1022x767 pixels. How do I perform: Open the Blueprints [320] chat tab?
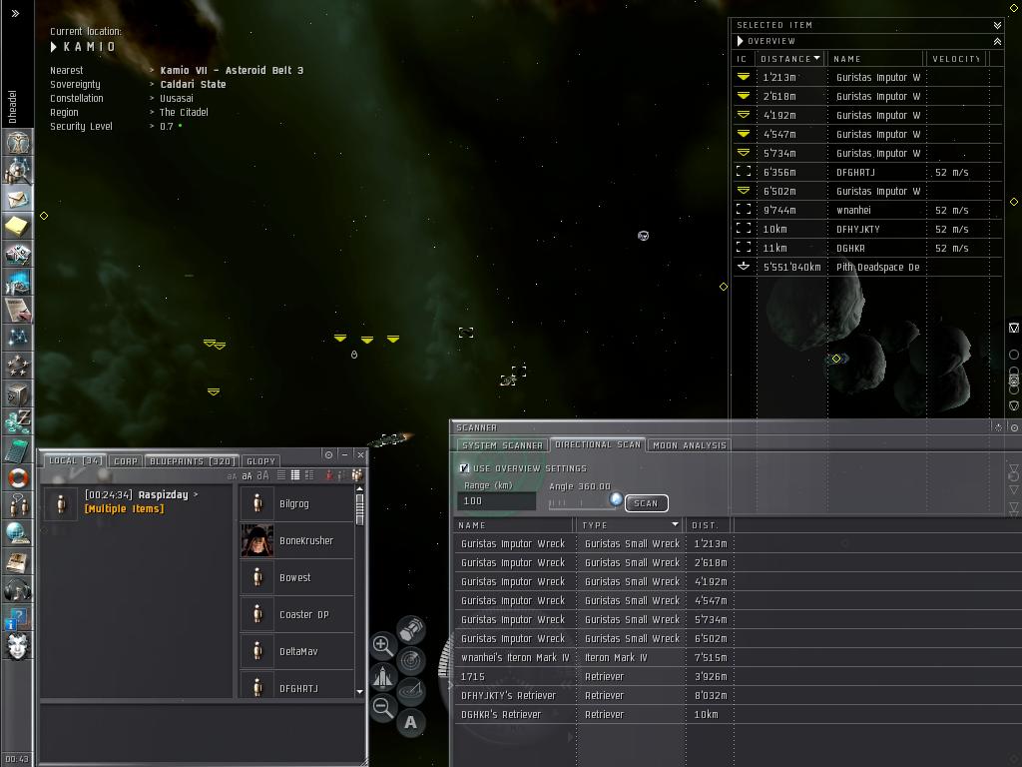(x=192, y=461)
